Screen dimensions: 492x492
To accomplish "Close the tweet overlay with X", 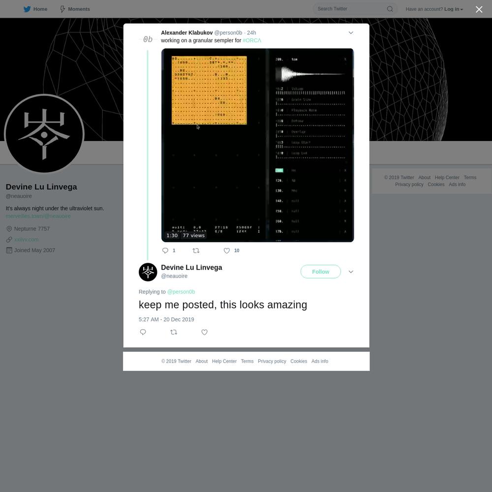I will (479, 9).
